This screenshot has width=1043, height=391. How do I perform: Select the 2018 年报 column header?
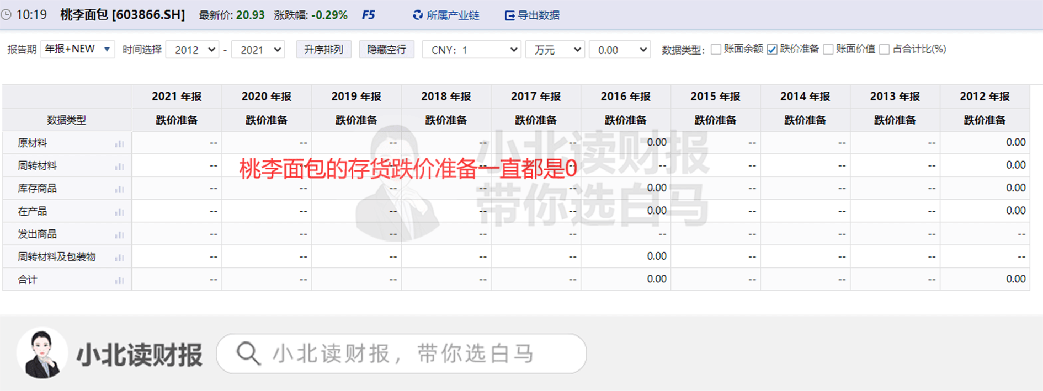pos(446,97)
